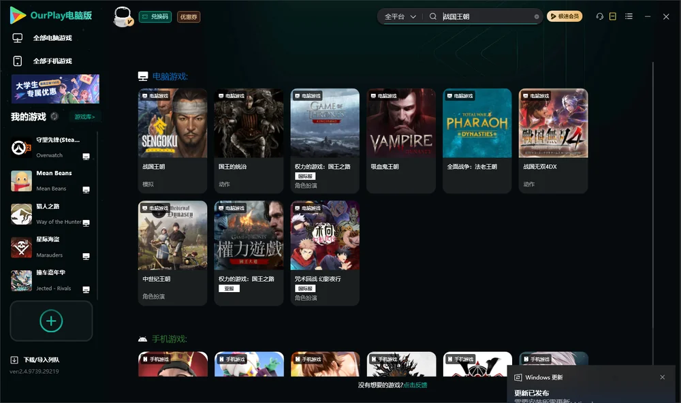Click the PC icon on Marauders row
The height and width of the screenshot is (403, 681).
pyautogui.click(x=86, y=257)
